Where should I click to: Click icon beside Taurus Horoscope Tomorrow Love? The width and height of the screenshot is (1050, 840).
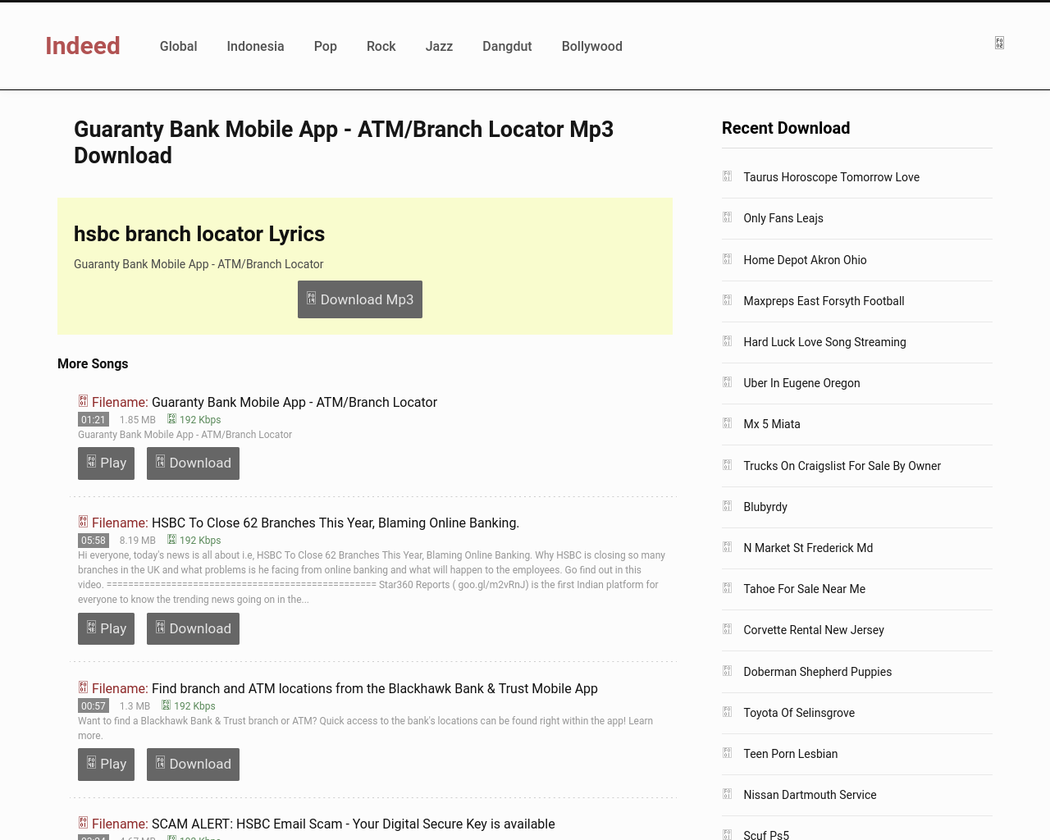727,176
